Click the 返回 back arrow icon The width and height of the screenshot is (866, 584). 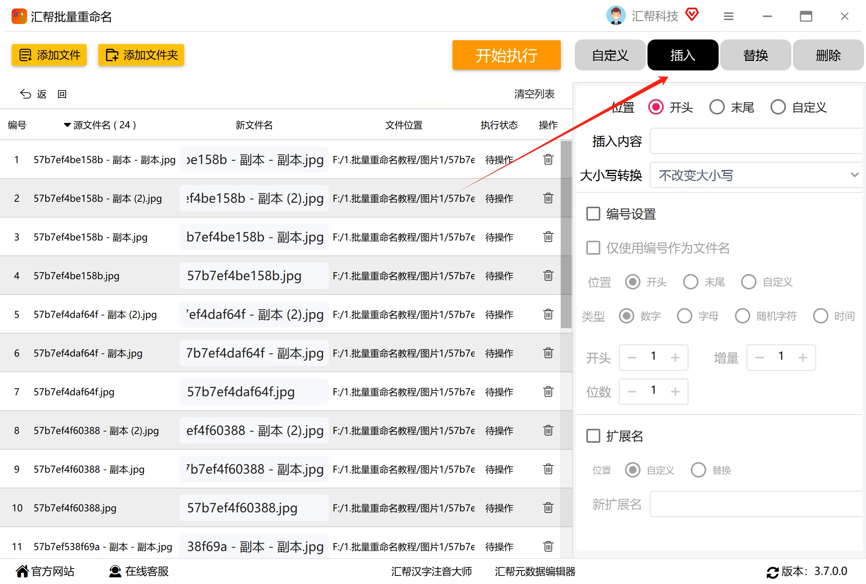(26, 94)
